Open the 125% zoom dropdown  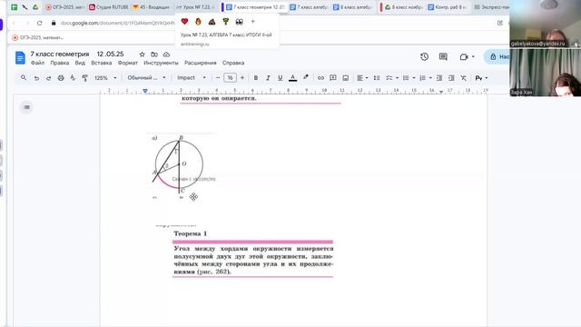point(105,78)
